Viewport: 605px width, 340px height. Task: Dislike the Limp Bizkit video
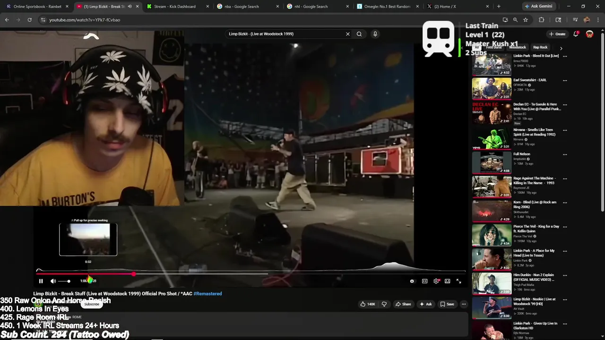pos(384,304)
